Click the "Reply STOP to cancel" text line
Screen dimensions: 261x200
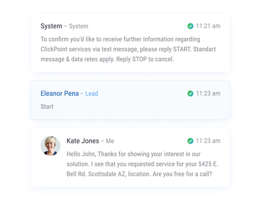pos(145,59)
